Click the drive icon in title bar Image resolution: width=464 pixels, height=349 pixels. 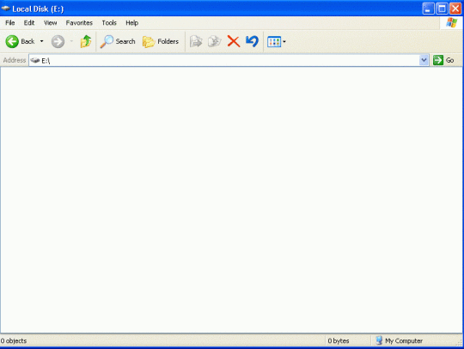tap(5, 9)
